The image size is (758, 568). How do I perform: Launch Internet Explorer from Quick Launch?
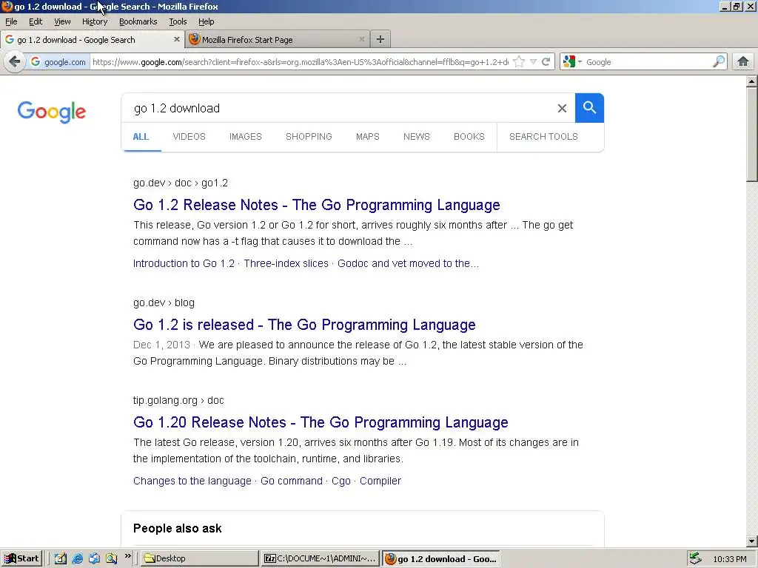tap(77, 558)
